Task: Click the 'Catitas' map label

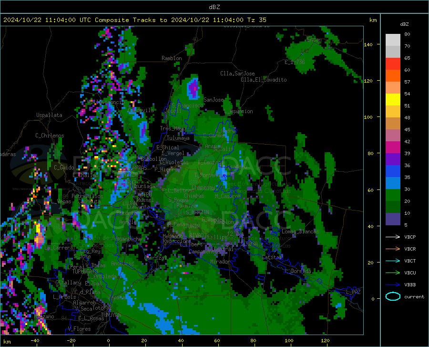Action: click(272, 257)
